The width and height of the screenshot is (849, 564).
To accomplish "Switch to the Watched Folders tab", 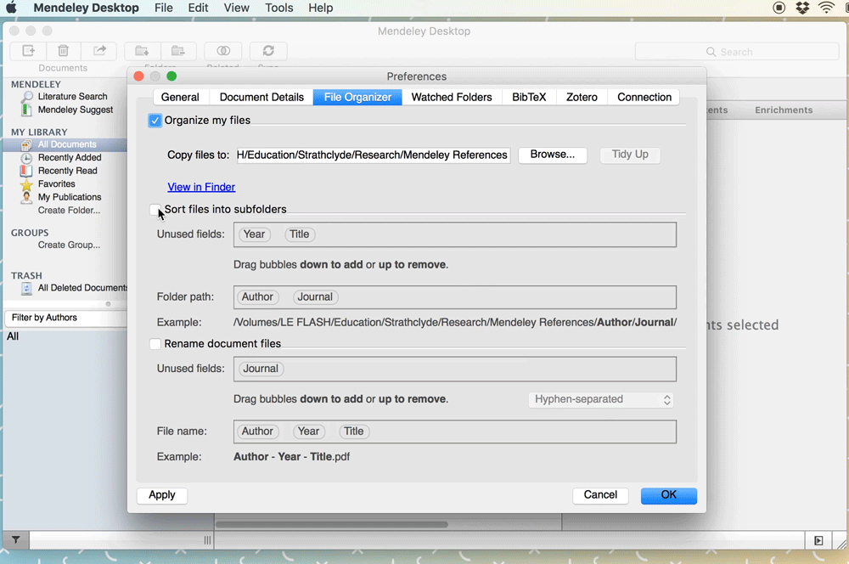I will [452, 97].
